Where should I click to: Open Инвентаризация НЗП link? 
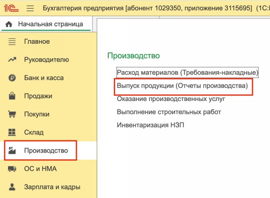click(150, 124)
